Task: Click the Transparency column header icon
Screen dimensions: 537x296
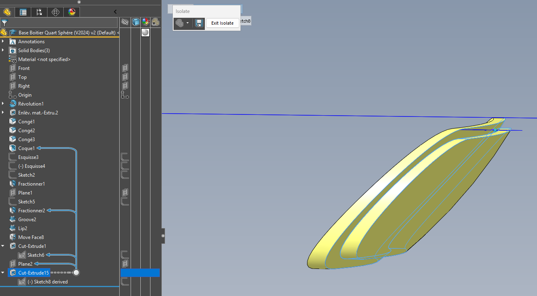Action: (155, 23)
